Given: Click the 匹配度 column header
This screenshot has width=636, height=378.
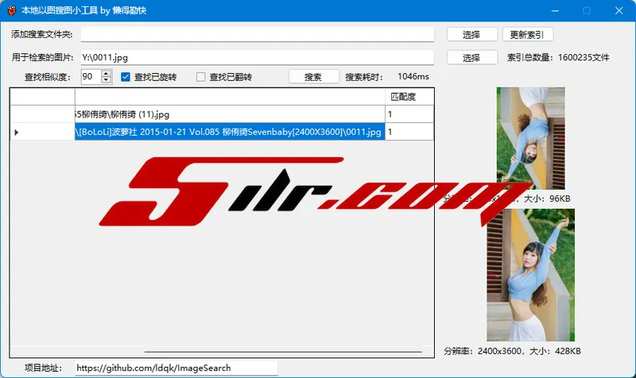Looking at the screenshot, I should (409, 97).
